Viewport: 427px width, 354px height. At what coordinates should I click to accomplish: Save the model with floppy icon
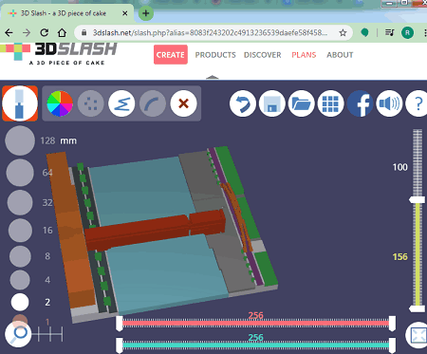(x=272, y=103)
